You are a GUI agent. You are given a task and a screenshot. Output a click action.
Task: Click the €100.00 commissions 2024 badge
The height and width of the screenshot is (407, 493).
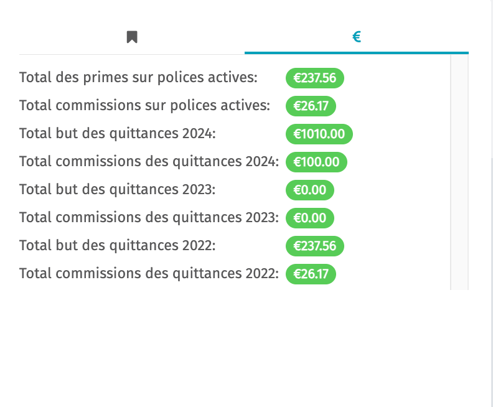point(316,162)
